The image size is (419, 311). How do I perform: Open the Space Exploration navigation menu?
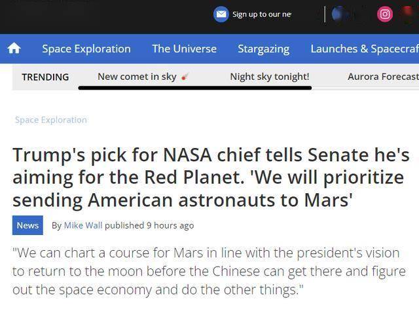86,48
